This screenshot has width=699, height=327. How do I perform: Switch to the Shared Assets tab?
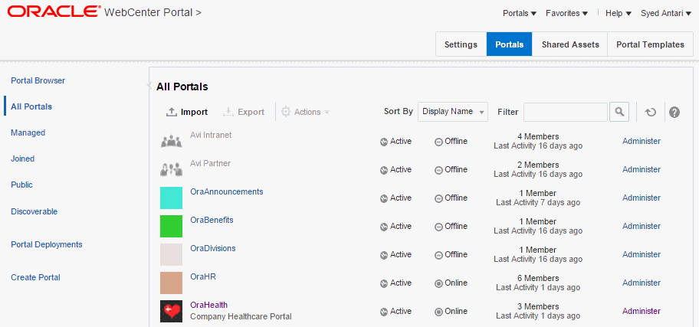click(x=570, y=44)
